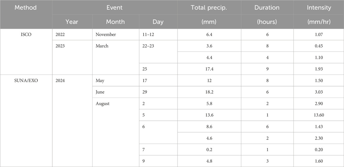
Task: Click the 18.2 precipitation cell for June
Action: tap(209, 92)
